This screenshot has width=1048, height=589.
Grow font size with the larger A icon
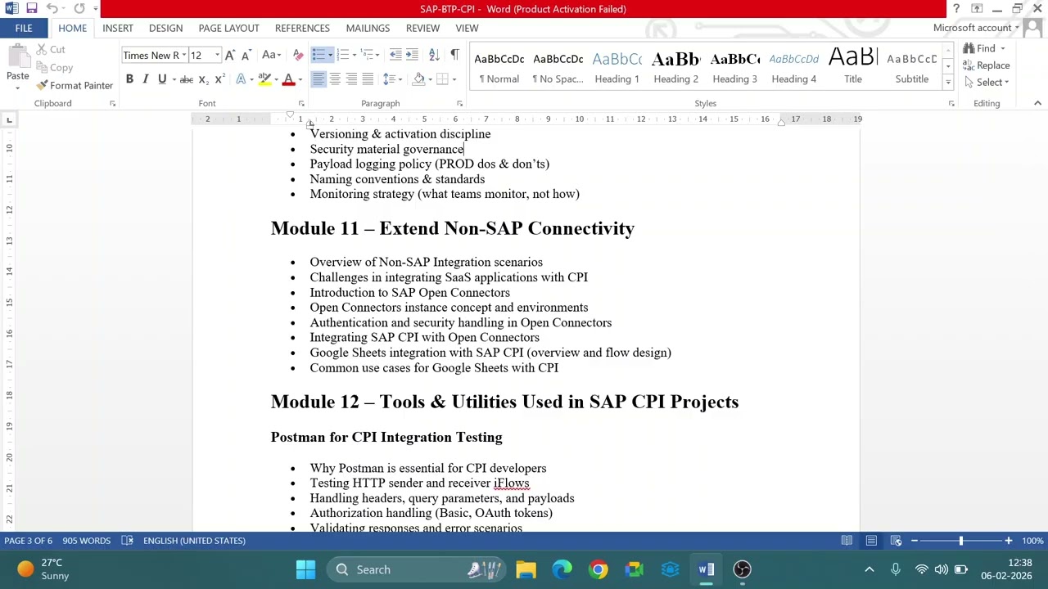tap(230, 55)
